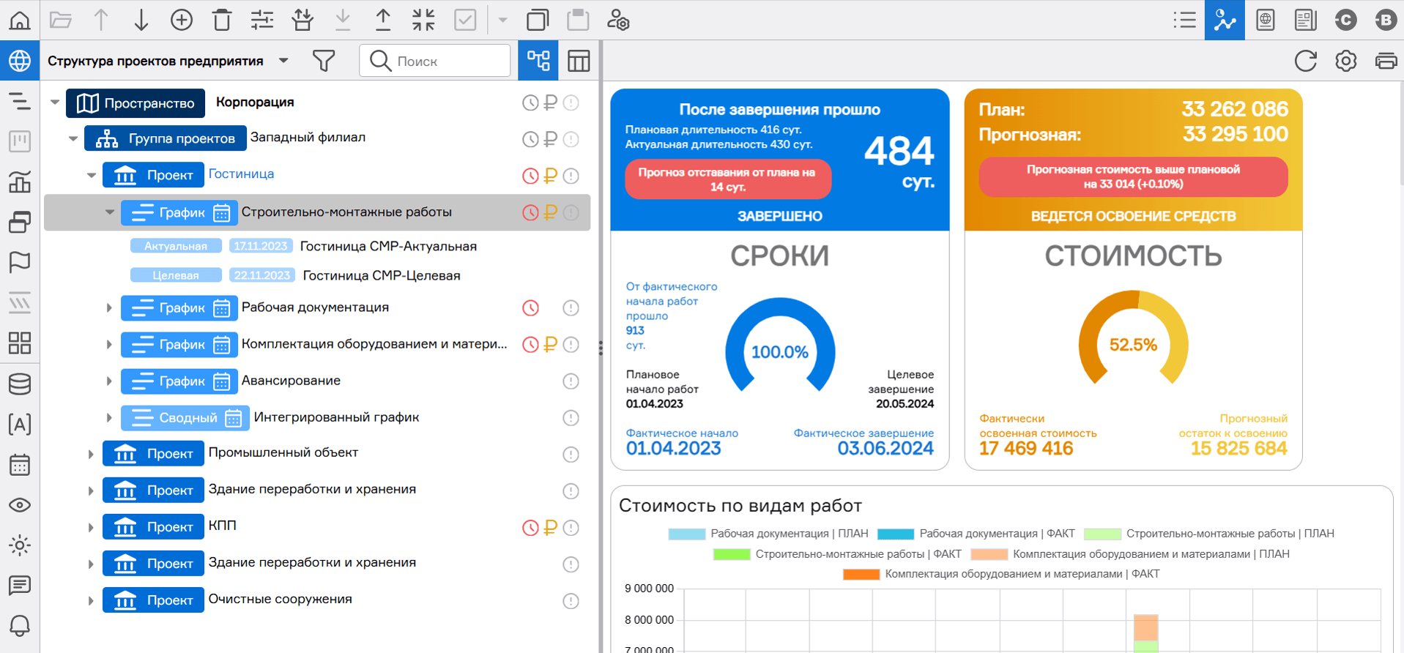This screenshot has height=653, width=1404.
Task: Click the notifications bell in sidebar
Action: coord(20,625)
